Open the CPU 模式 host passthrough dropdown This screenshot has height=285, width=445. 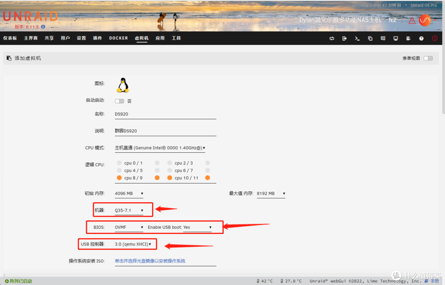[x=160, y=148]
